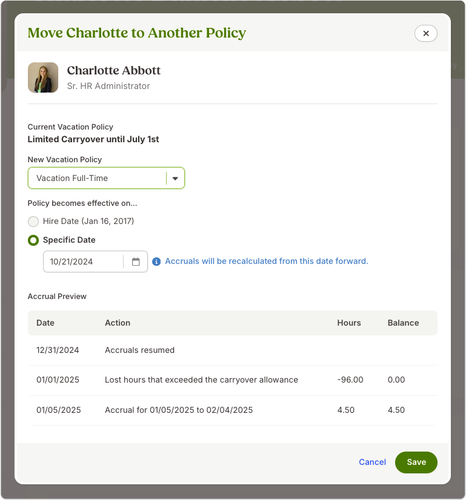This screenshot has height=500, width=466.
Task: Click the Hours column header
Action: point(349,323)
